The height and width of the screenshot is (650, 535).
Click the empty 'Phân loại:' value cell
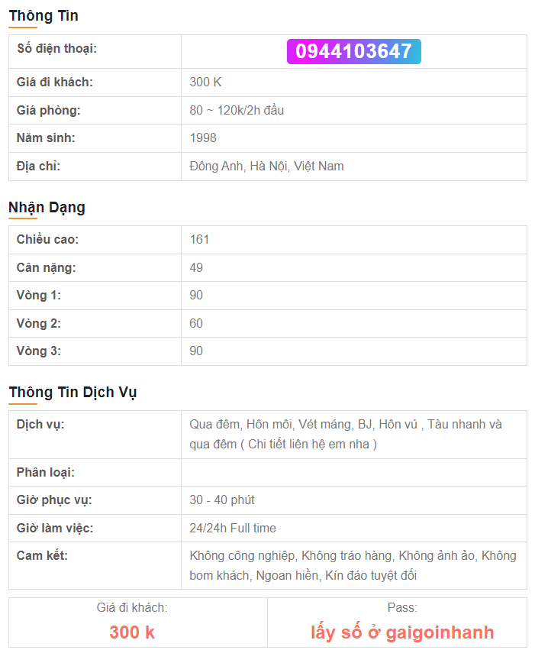tap(354, 473)
